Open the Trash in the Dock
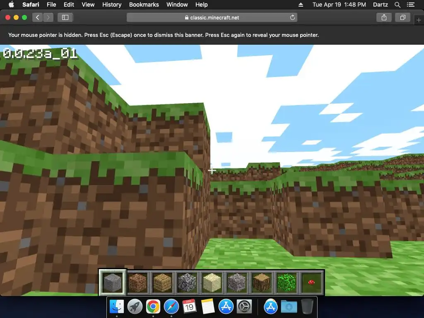Screen dimensions: 424x318 (307, 307)
